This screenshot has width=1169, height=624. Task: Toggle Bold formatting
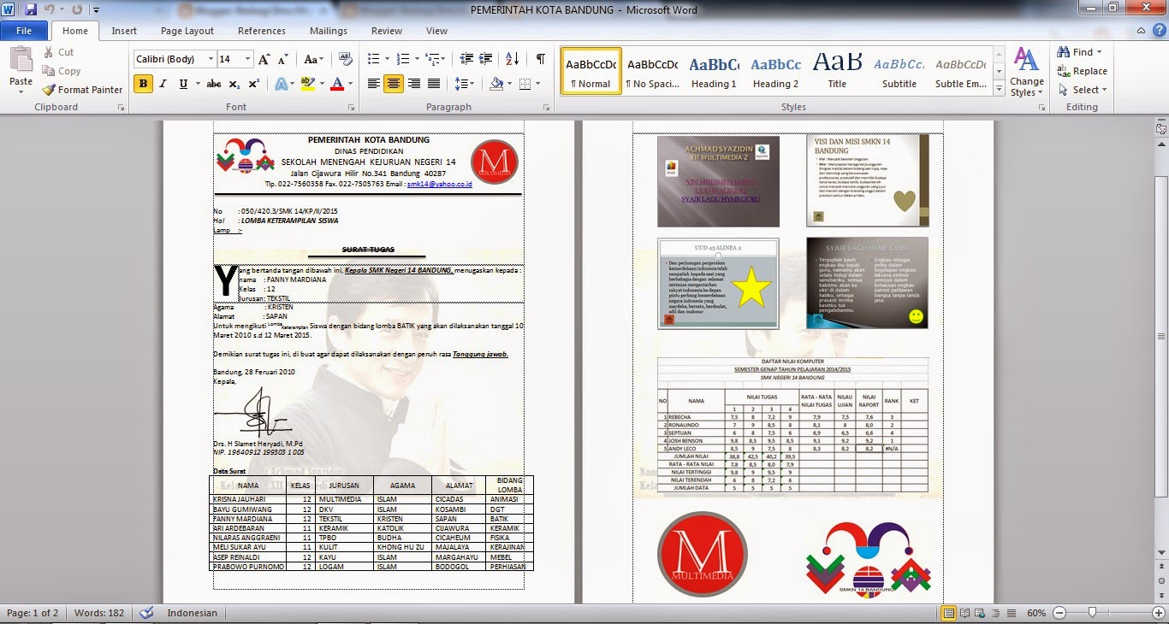(143, 84)
